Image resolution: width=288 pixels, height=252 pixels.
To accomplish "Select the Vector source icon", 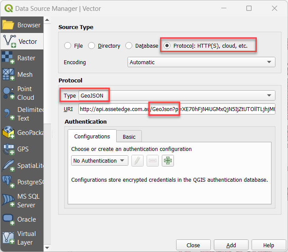I will click(10, 41).
